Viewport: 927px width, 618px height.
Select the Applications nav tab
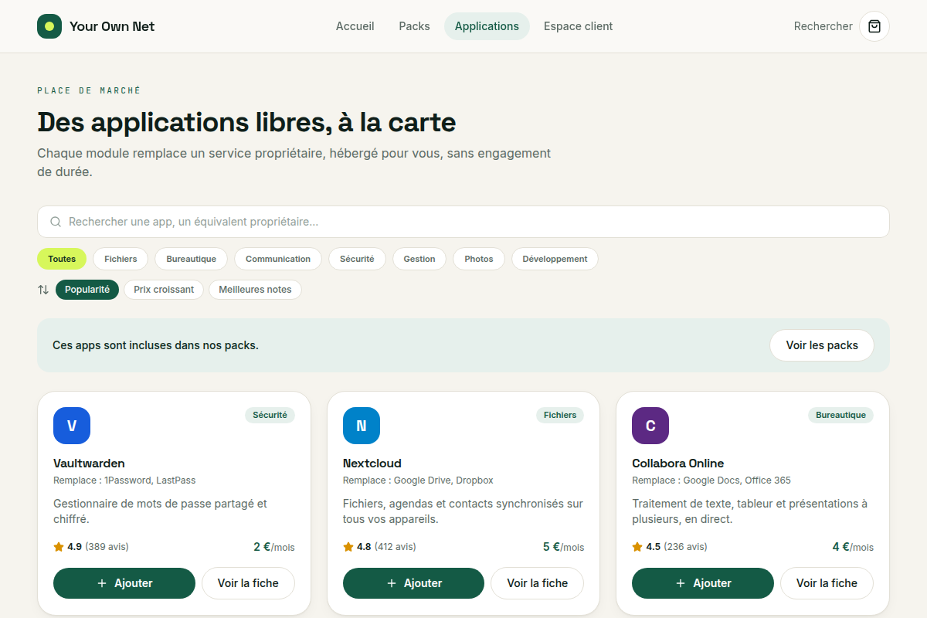[487, 26]
